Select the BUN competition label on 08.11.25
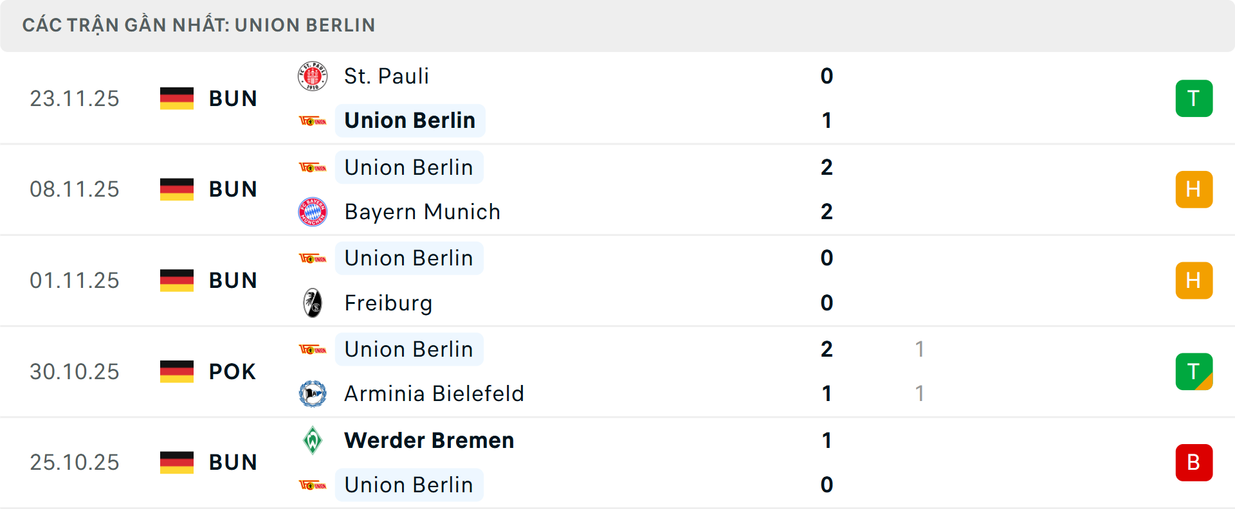This screenshot has height=509, width=1235. click(x=232, y=189)
